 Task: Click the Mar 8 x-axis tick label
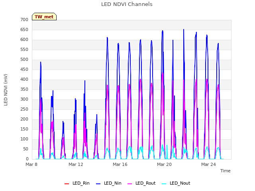(31, 164)
